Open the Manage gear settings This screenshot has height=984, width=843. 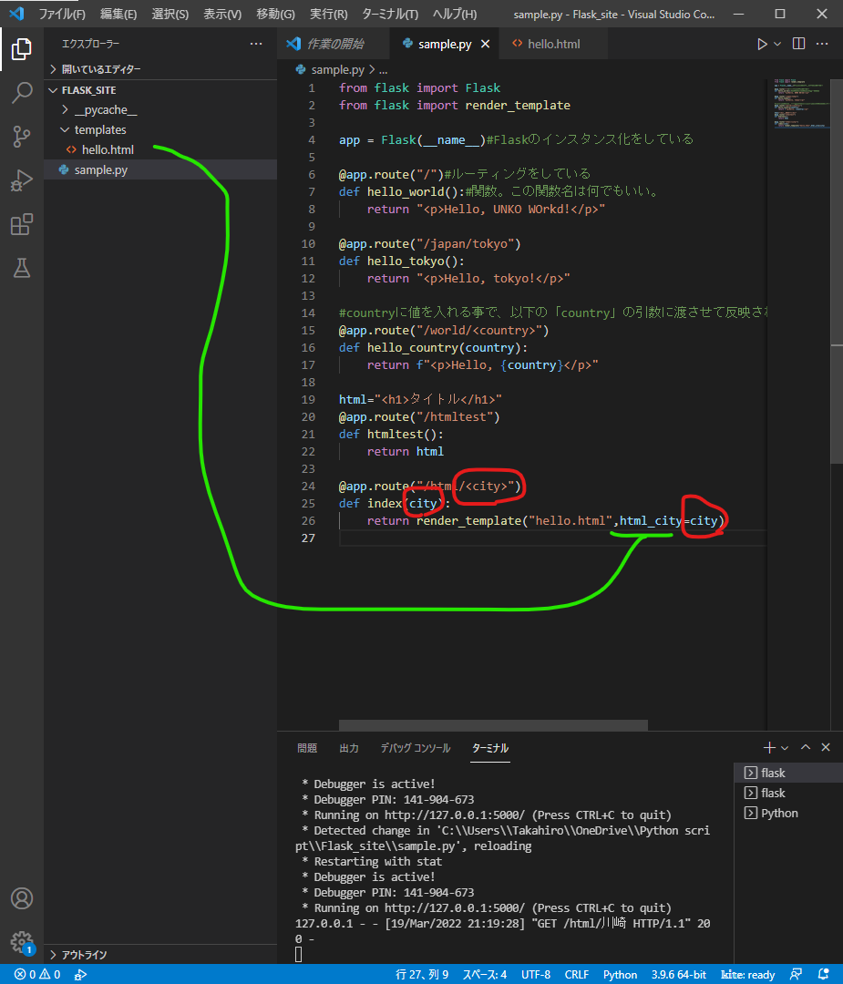tap(22, 942)
